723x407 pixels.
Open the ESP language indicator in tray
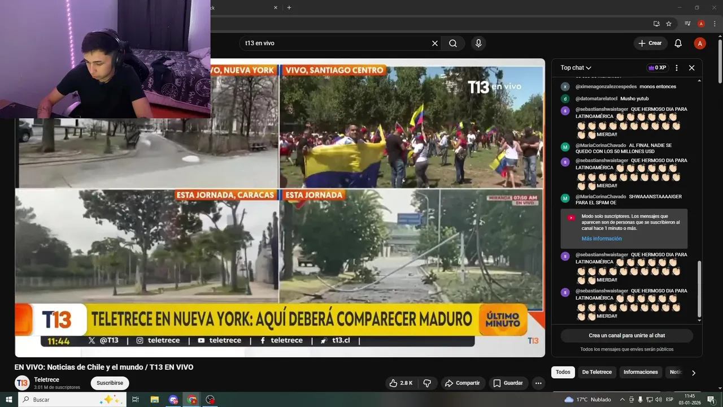coord(669,400)
